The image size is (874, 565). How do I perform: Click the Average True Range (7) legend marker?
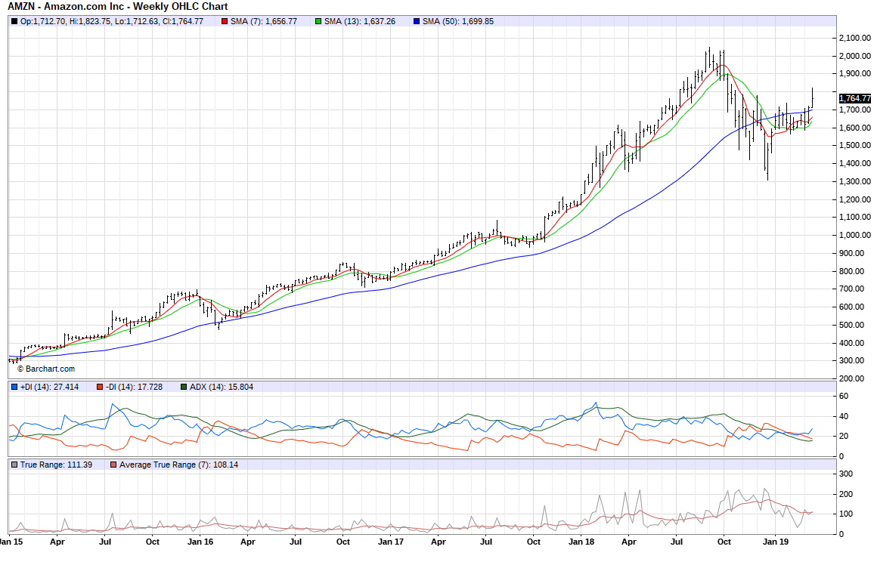113,465
